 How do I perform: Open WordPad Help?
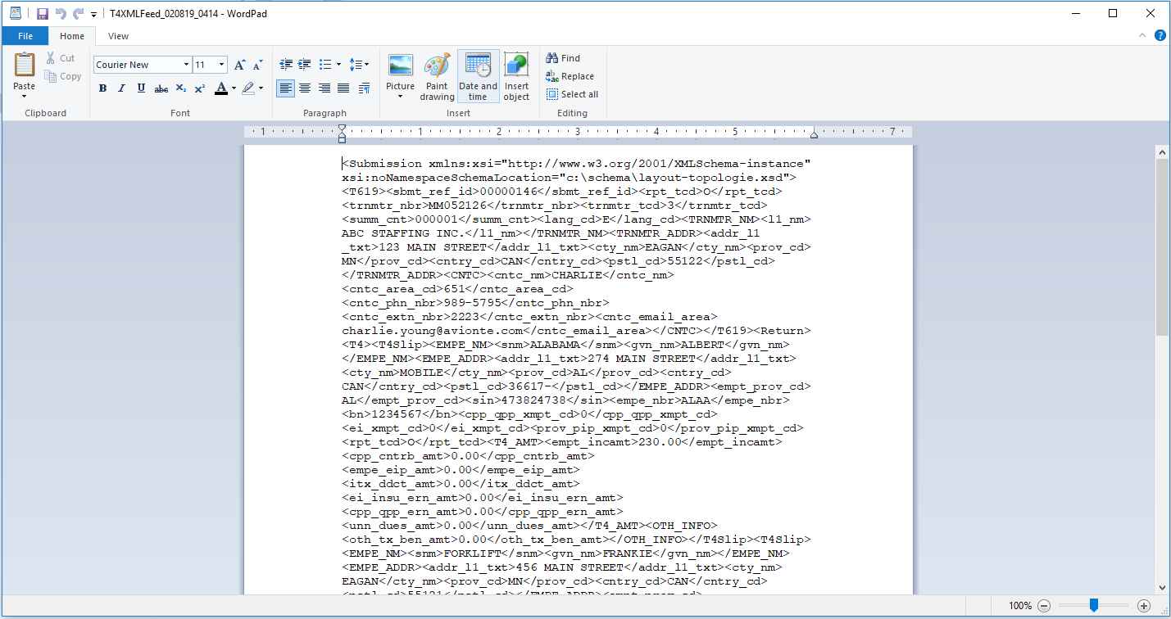pyautogui.click(x=1160, y=35)
